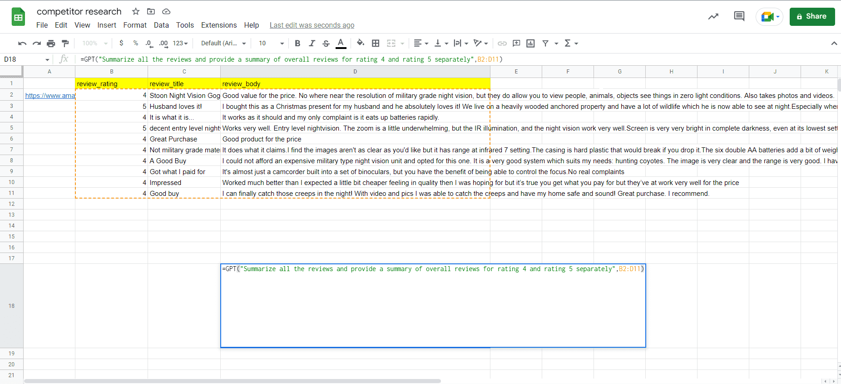Viewport: 841px width, 384px height.
Task: Star the competitor research document
Action: tap(136, 11)
